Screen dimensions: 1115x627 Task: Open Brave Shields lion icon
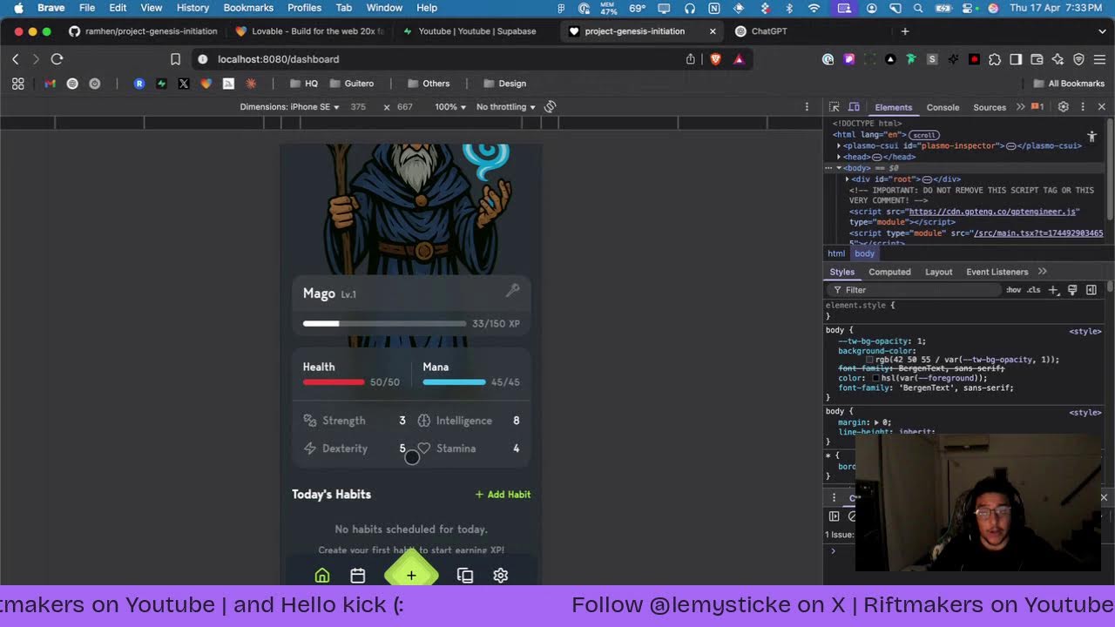[715, 59]
